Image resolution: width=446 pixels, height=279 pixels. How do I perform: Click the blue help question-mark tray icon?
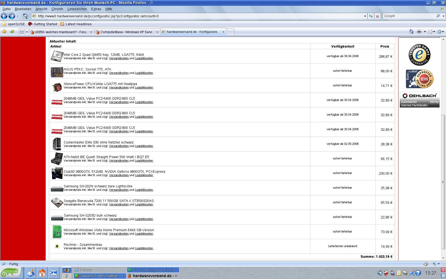pyautogui.click(x=418, y=273)
